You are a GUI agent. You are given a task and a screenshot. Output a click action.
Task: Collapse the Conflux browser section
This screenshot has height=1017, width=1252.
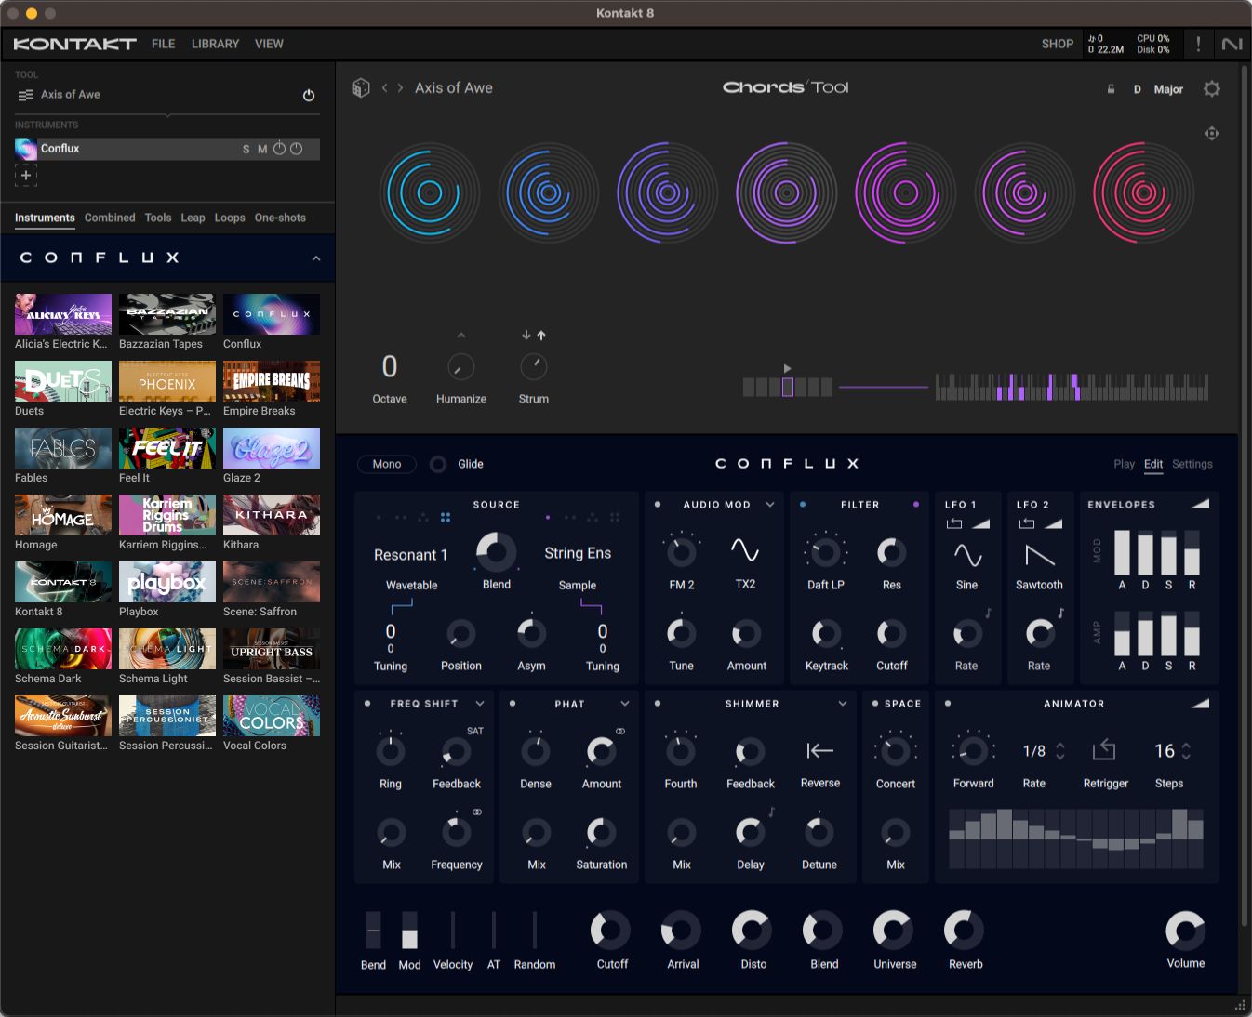(315, 258)
